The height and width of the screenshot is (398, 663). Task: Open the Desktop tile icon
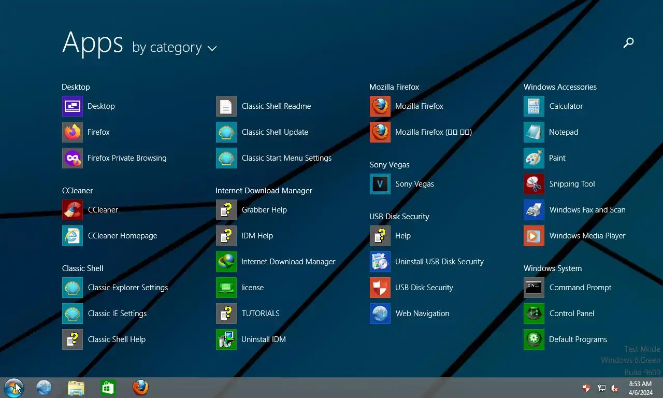pyautogui.click(x=73, y=106)
